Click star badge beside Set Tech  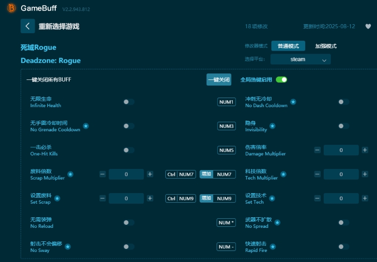point(272,198)
